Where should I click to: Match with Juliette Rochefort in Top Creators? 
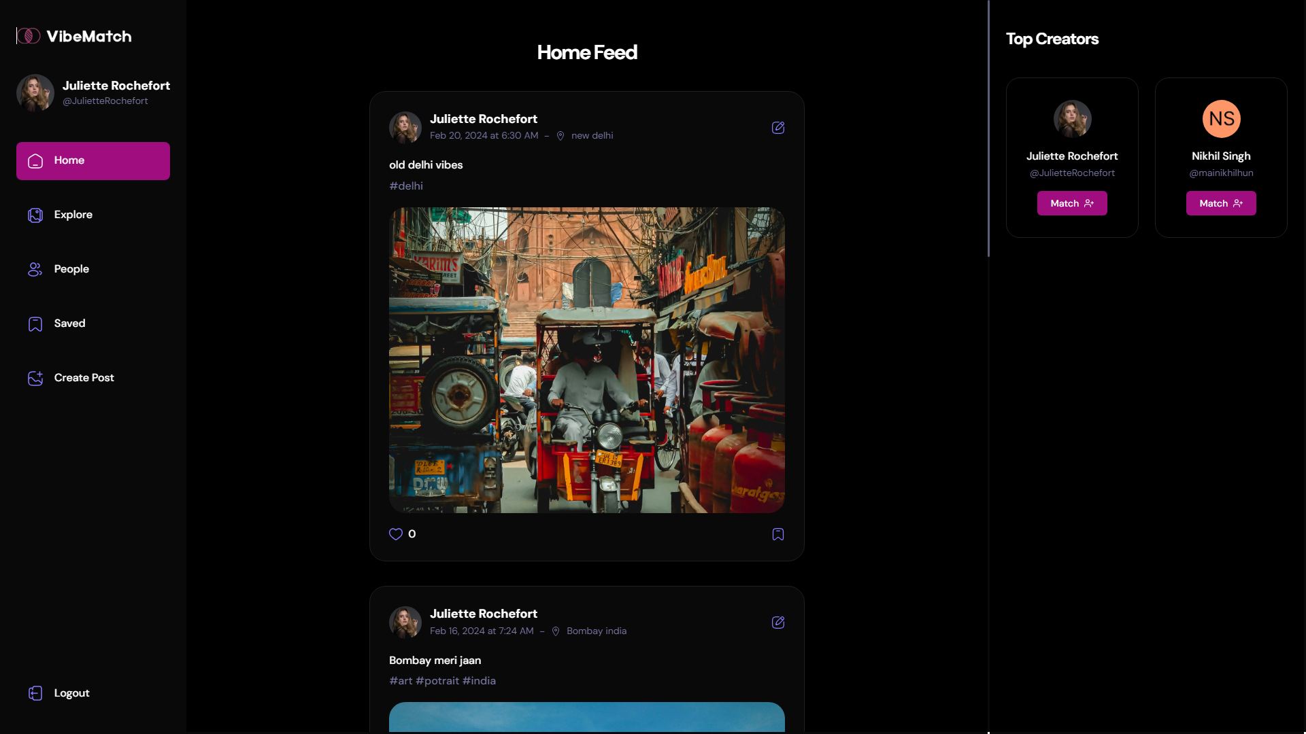tap(1071, 203)
